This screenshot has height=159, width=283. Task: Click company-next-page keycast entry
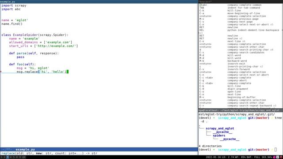(240, 22)
